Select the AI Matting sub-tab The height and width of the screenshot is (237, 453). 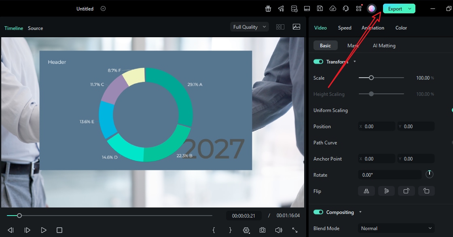tap(384, 45)
